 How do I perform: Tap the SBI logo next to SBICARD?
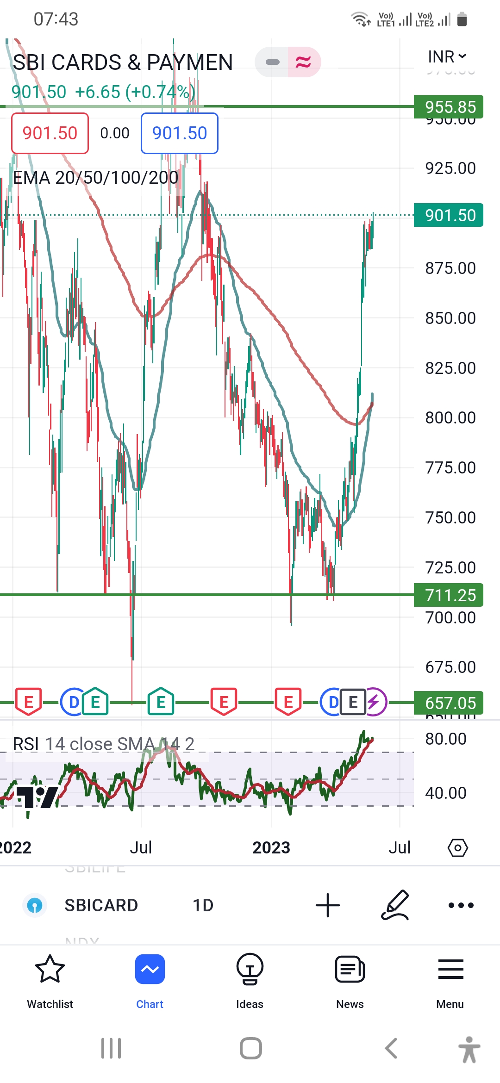pos(35,905)
